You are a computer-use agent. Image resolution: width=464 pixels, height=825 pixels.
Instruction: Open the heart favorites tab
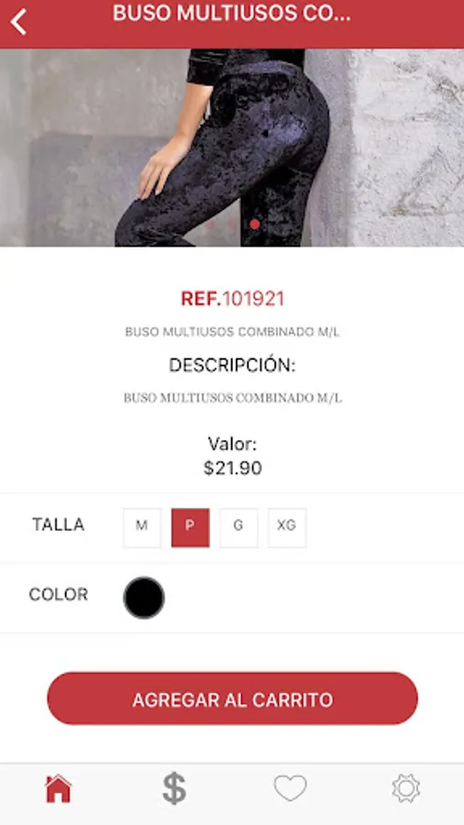[290, 787]
